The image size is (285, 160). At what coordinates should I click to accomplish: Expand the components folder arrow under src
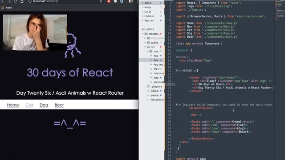click(147, 52)
